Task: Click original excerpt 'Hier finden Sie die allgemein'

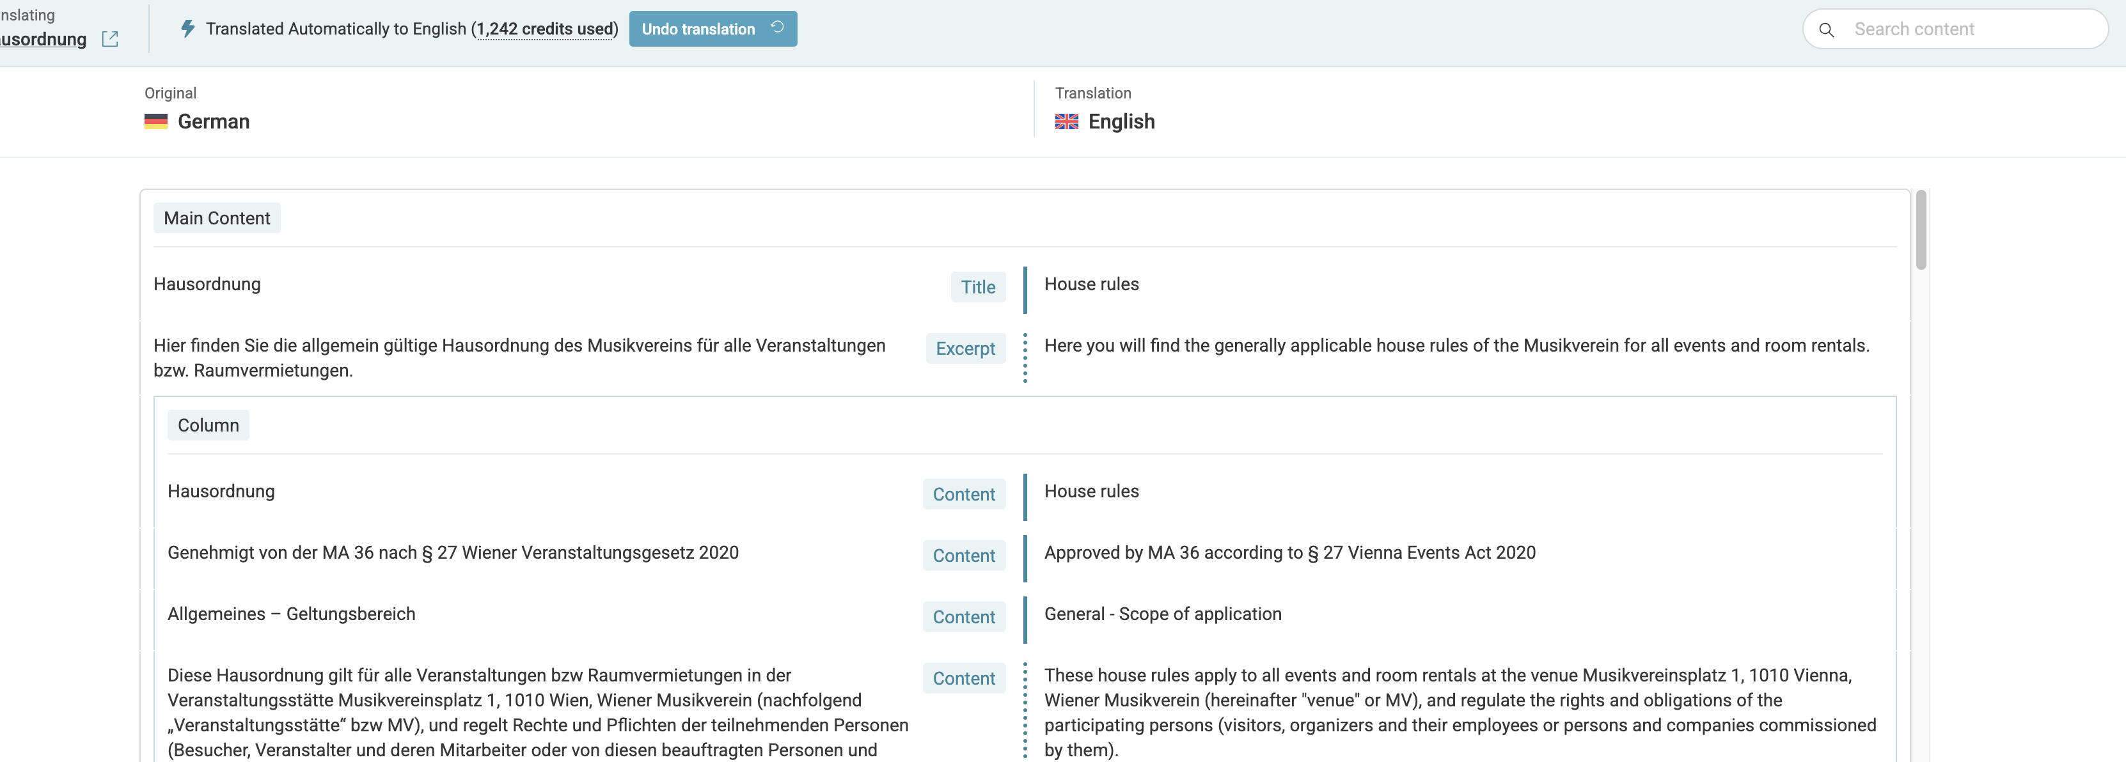Action: (x=519, y=358)
